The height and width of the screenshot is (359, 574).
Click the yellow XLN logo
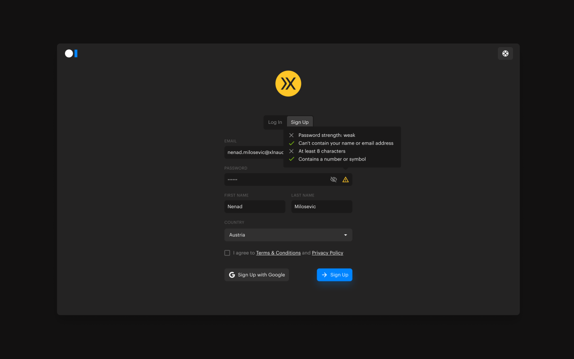tap(288, 83)
